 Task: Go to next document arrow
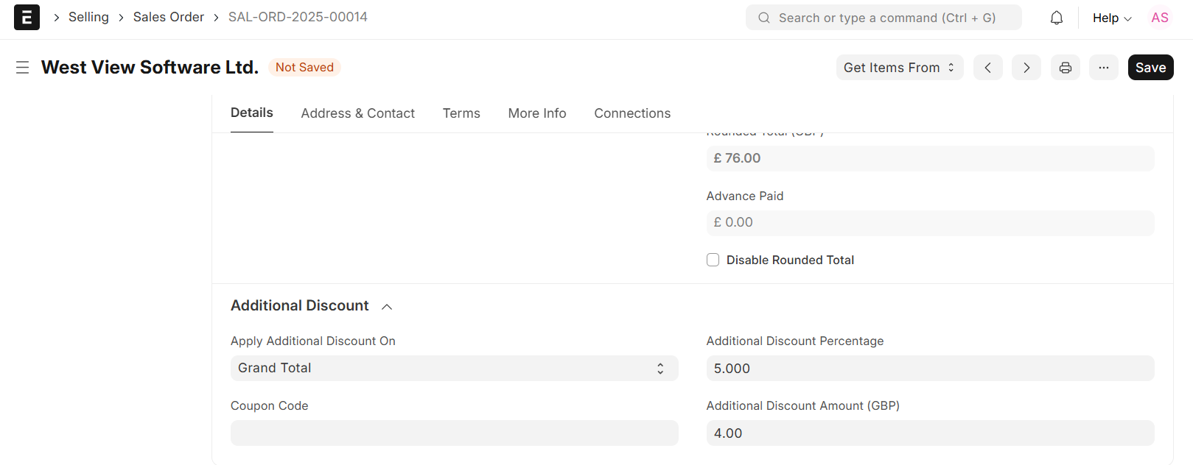coord(1026,68)
